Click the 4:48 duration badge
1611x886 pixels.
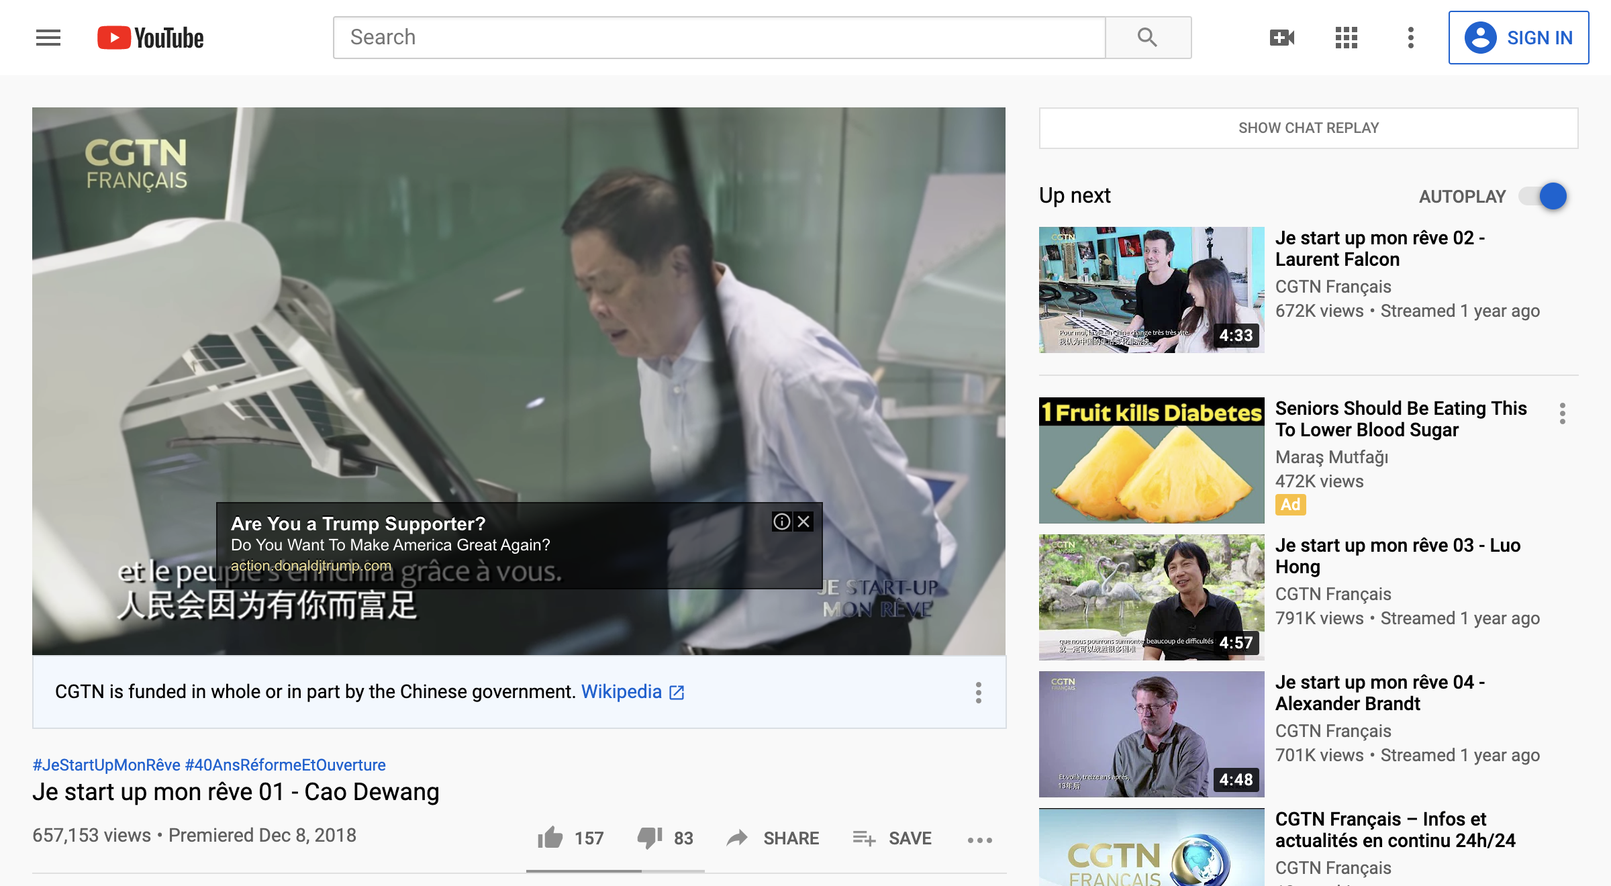(x=1236, y=779)
